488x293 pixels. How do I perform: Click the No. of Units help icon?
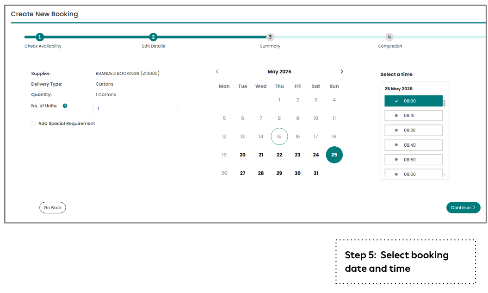point(65,106)
